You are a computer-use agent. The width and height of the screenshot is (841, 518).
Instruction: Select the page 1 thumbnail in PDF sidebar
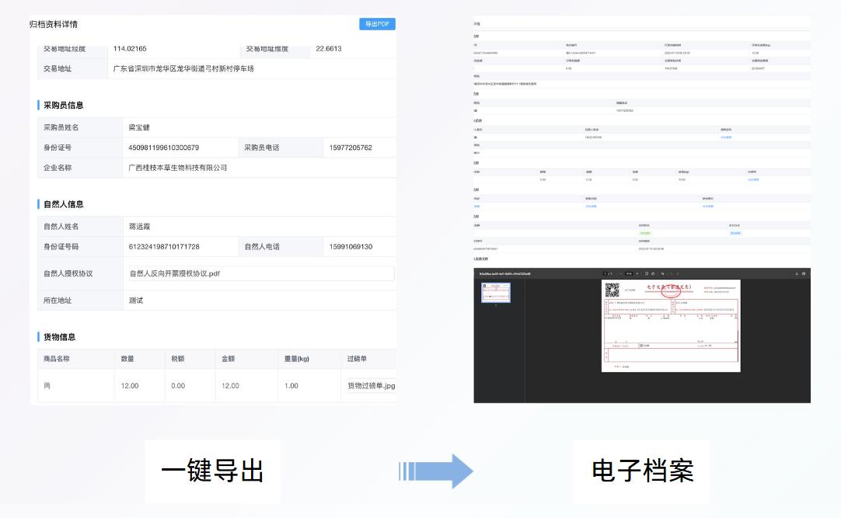[496, 293]
